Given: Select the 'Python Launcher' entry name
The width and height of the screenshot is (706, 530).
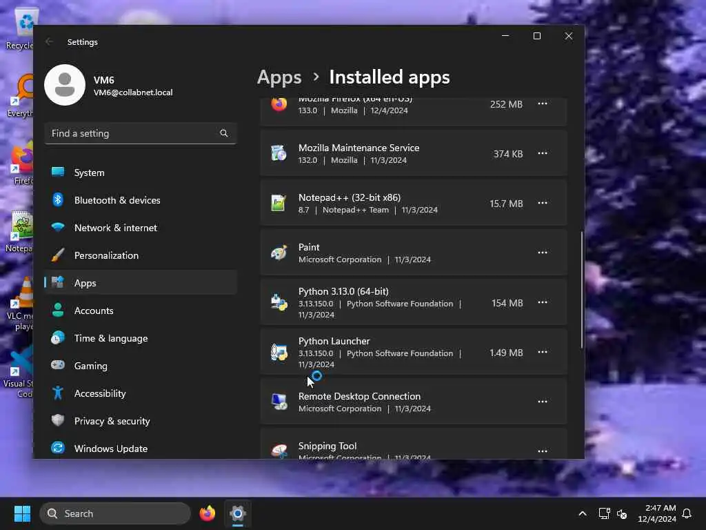Looking at the screenshot, I should (334, 341).
